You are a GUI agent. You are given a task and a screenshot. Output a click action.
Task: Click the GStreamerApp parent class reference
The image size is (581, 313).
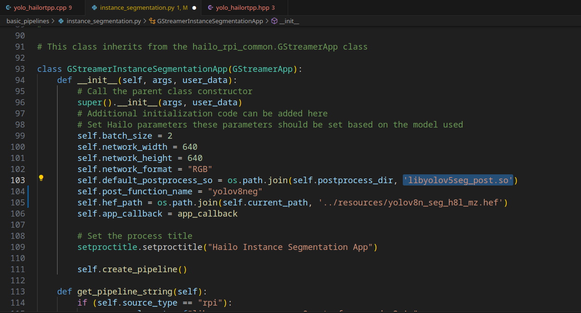tap(263, 69)
